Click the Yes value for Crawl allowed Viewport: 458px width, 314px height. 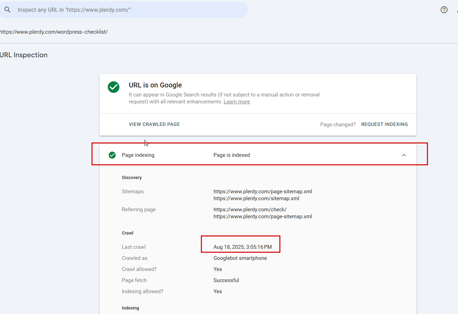pos(218,269)
